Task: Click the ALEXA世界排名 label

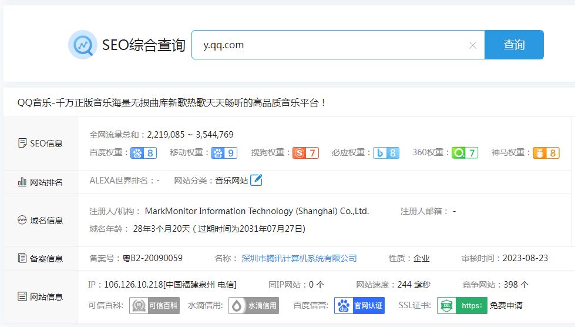Action: click(120, 181)
